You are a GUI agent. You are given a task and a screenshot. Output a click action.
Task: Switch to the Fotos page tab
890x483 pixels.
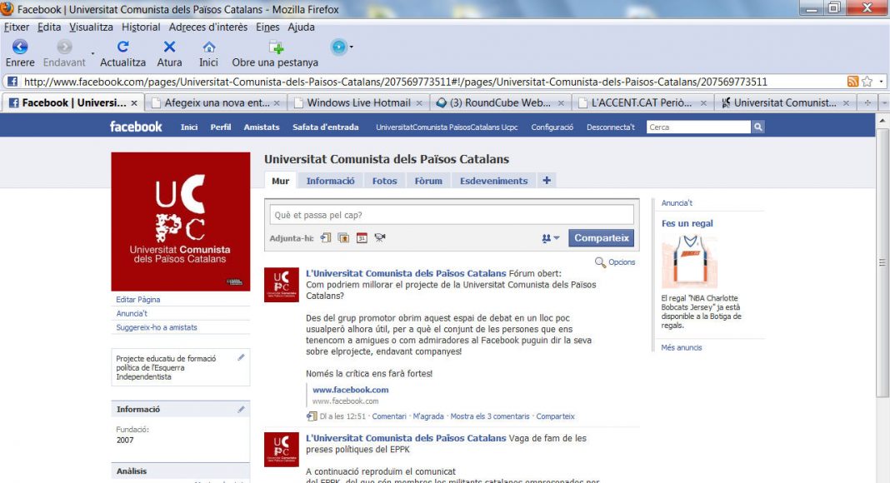[384, 181]
